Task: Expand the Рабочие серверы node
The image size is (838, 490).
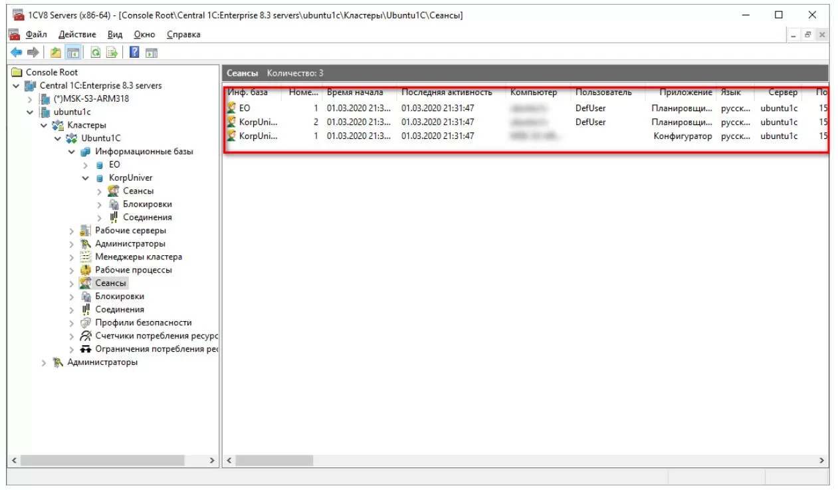Action: pyautogui.click(x=72, y=231)
